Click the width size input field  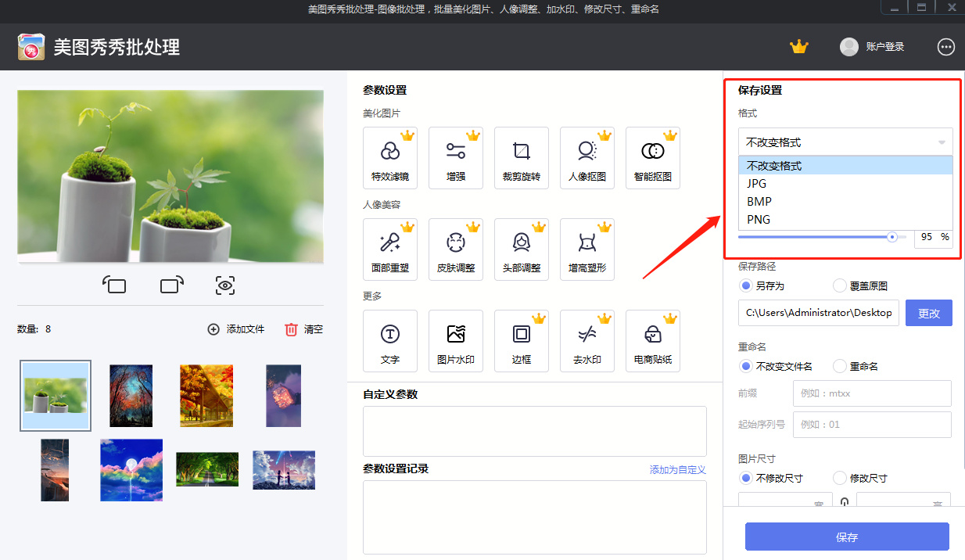tap(785, 501)
